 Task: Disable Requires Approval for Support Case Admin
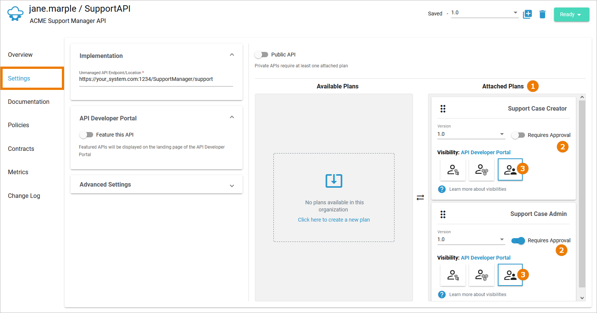pyautogui.click(x=518, y=240)
